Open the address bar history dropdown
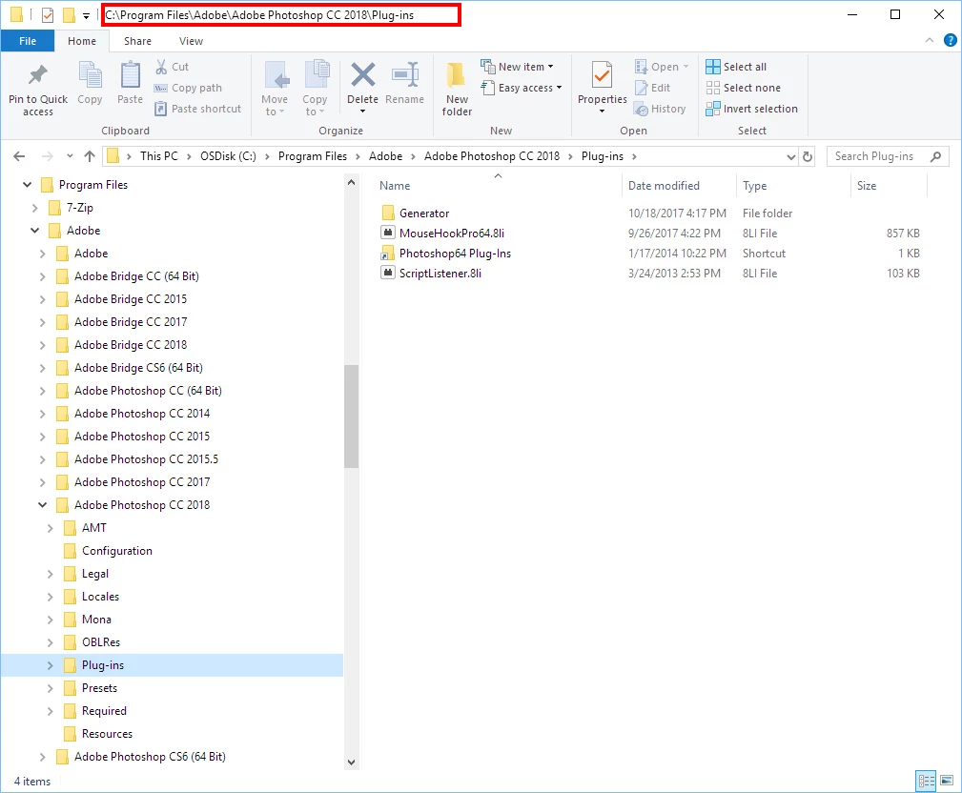 point(790,157)
